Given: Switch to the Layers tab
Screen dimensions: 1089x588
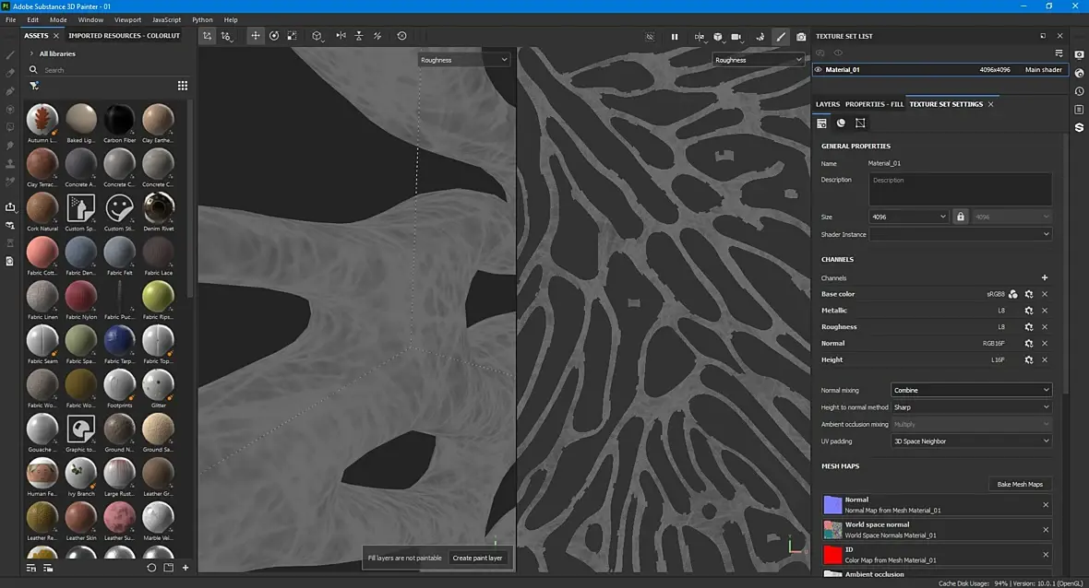Looking at the screenshot, I should click(827, 104).
